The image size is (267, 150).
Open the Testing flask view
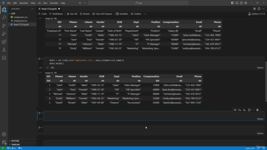4,50
